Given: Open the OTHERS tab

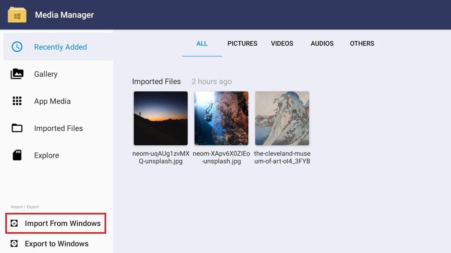Looking at the screenshot, I should tap(362, 44).
